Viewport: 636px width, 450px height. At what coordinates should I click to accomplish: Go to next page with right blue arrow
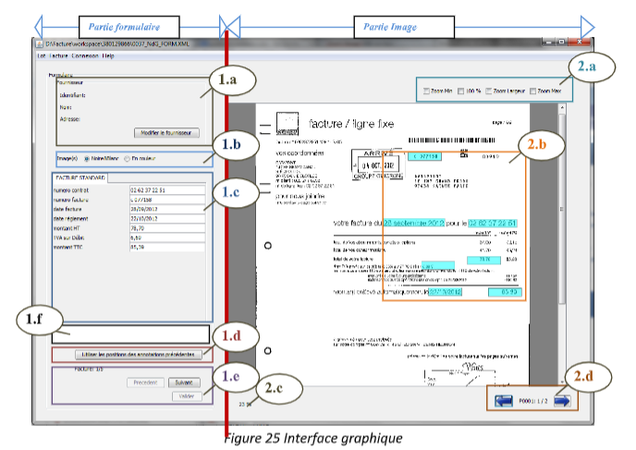tap(562, 401)
